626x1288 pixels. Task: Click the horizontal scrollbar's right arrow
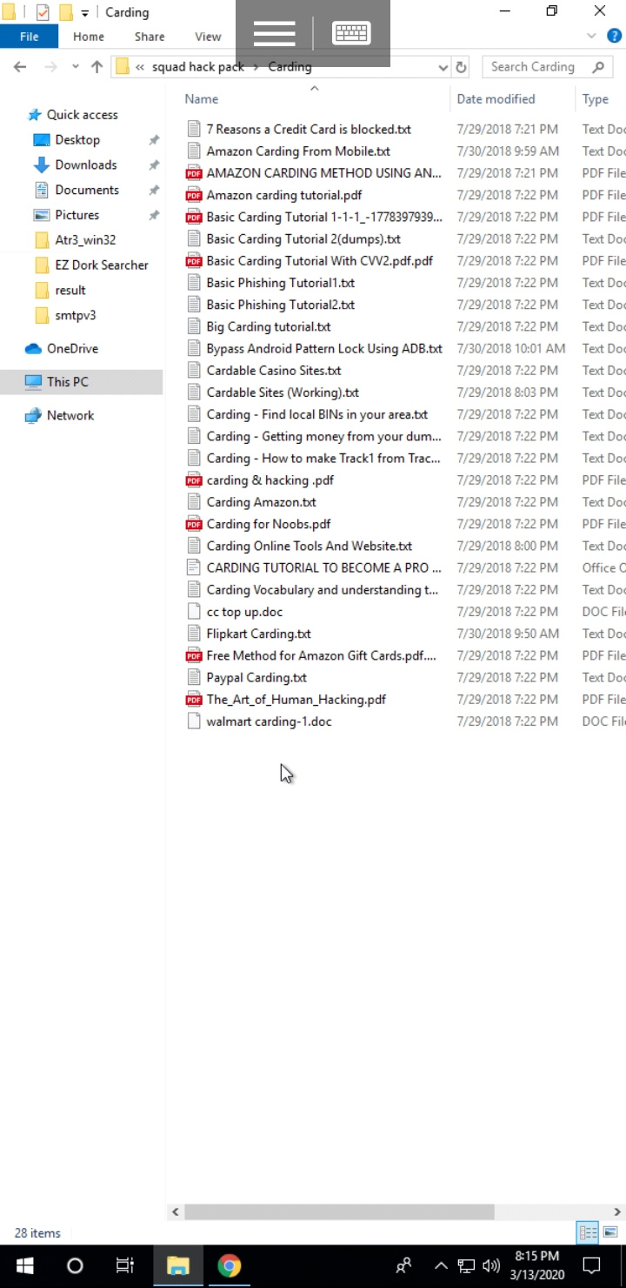tap(617, 1211)
